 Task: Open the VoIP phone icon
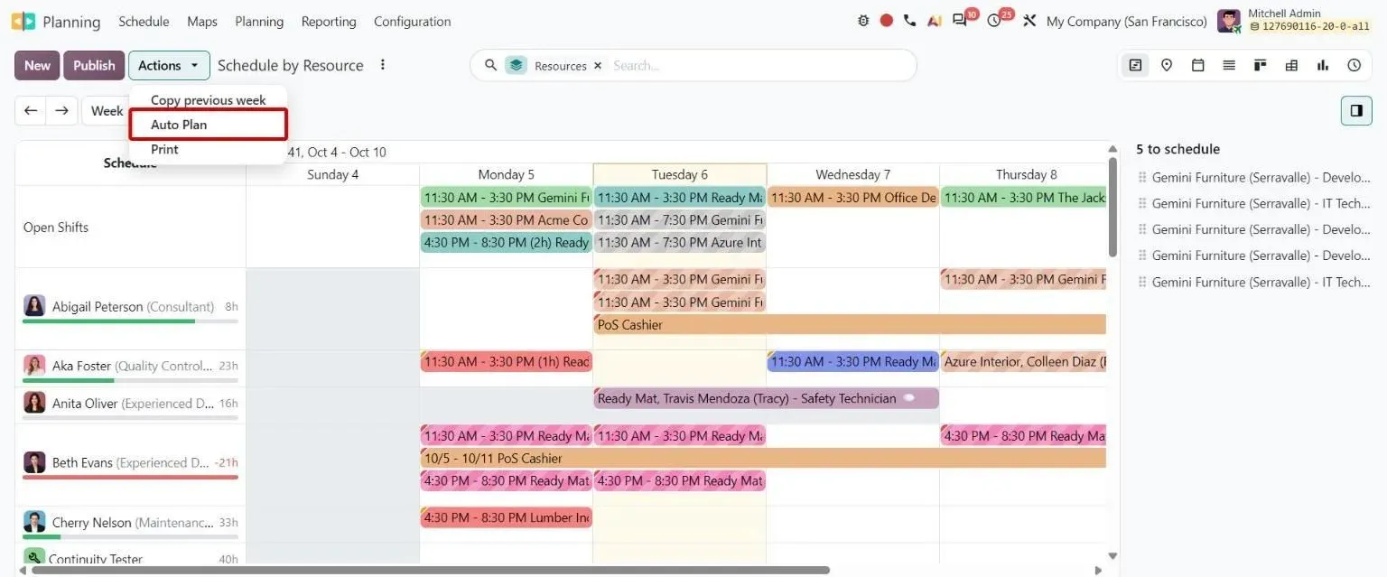[910, 21]
